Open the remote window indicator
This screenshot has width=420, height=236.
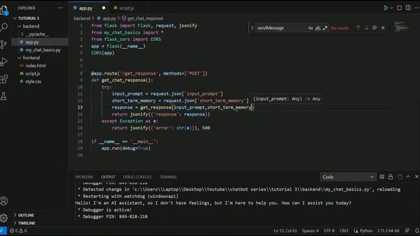coord(3,231)
